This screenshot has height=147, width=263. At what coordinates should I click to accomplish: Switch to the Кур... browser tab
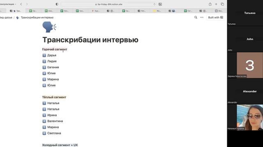[x=95, y=11]
